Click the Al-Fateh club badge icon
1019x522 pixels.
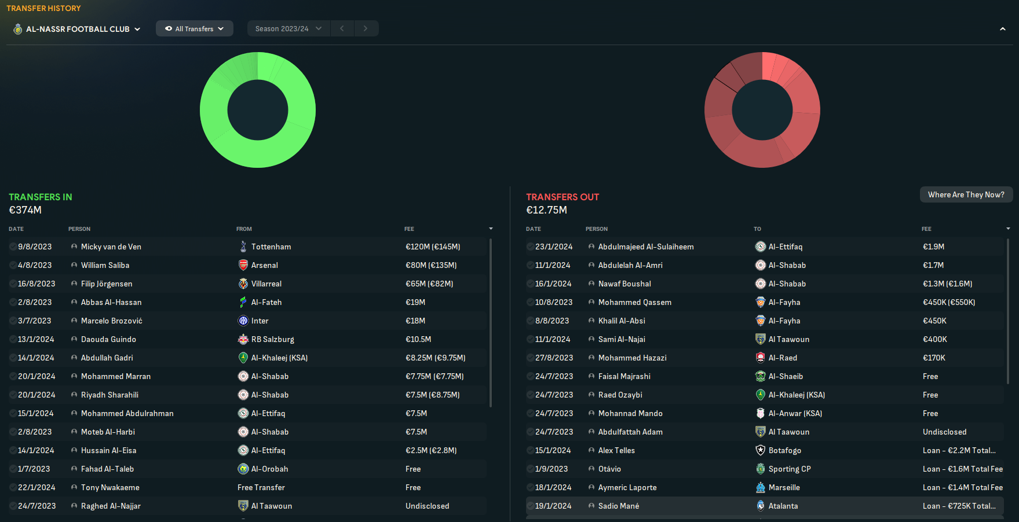pos(243,302)
